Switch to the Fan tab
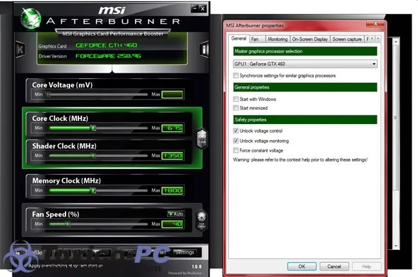The height and width of the screenshot is (277, 418). click(x=255, y=39)
